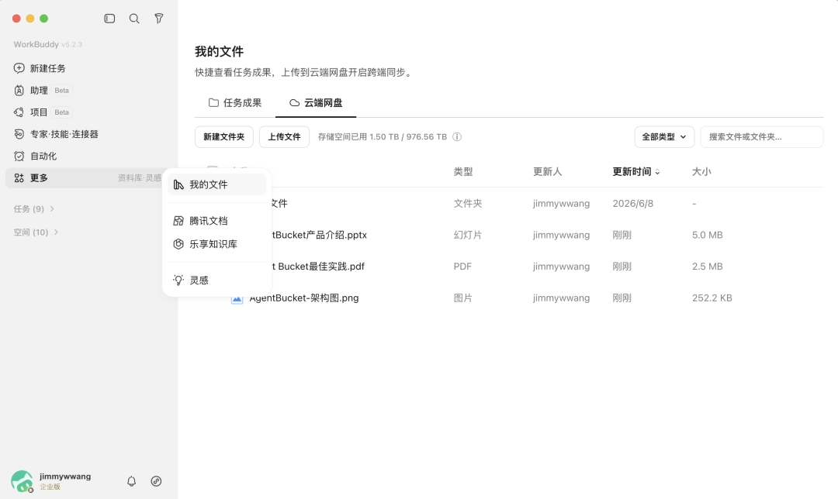Click the 幻灯片 type cell

468,235
